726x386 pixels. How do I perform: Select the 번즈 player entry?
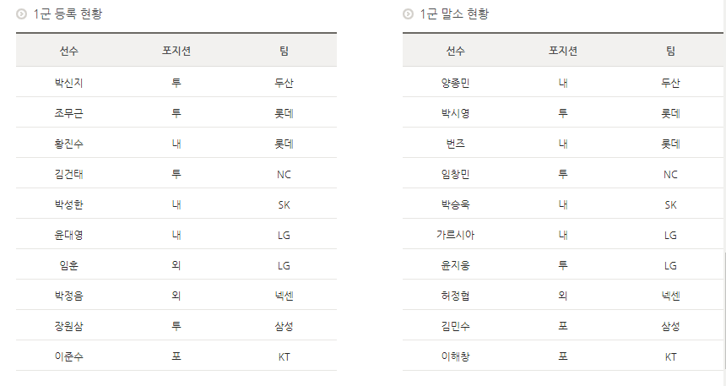tap(455, 144)
